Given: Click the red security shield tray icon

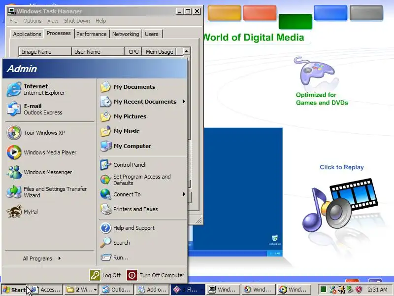Looking at the screenshot, I should [x=359, y=290].
